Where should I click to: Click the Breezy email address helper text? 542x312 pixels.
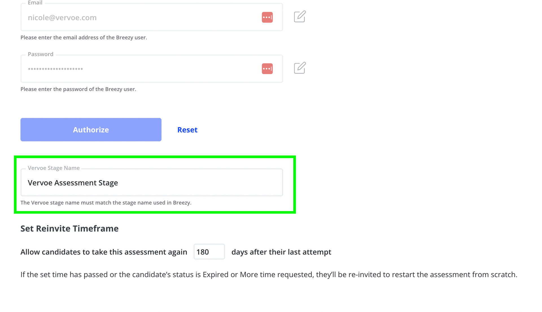84,37
